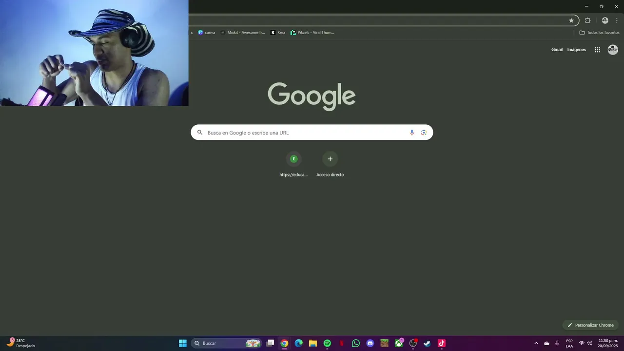Open Discord from the taskbar
The image size is (624, 351).
coord(370,343)
